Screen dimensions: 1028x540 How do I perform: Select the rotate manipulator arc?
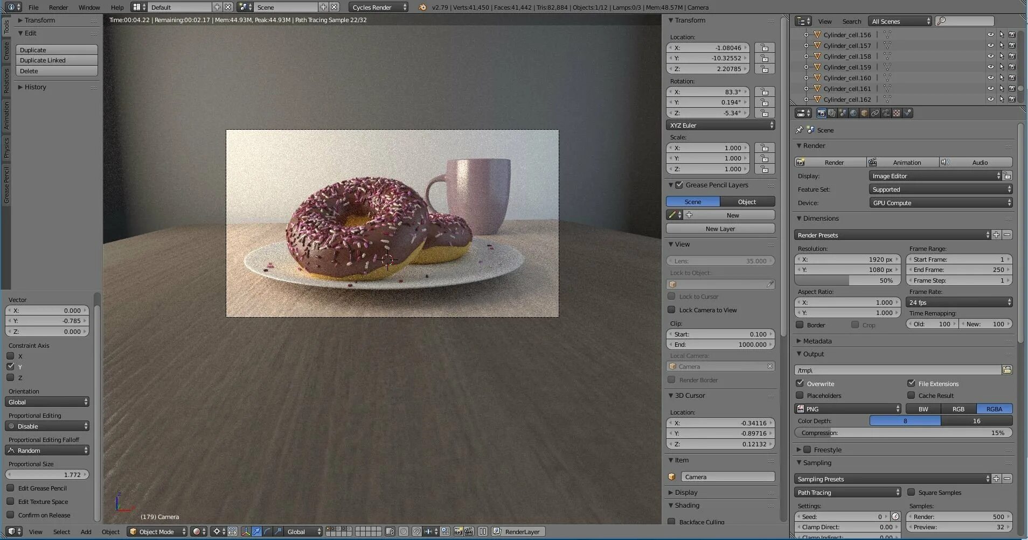268,531
